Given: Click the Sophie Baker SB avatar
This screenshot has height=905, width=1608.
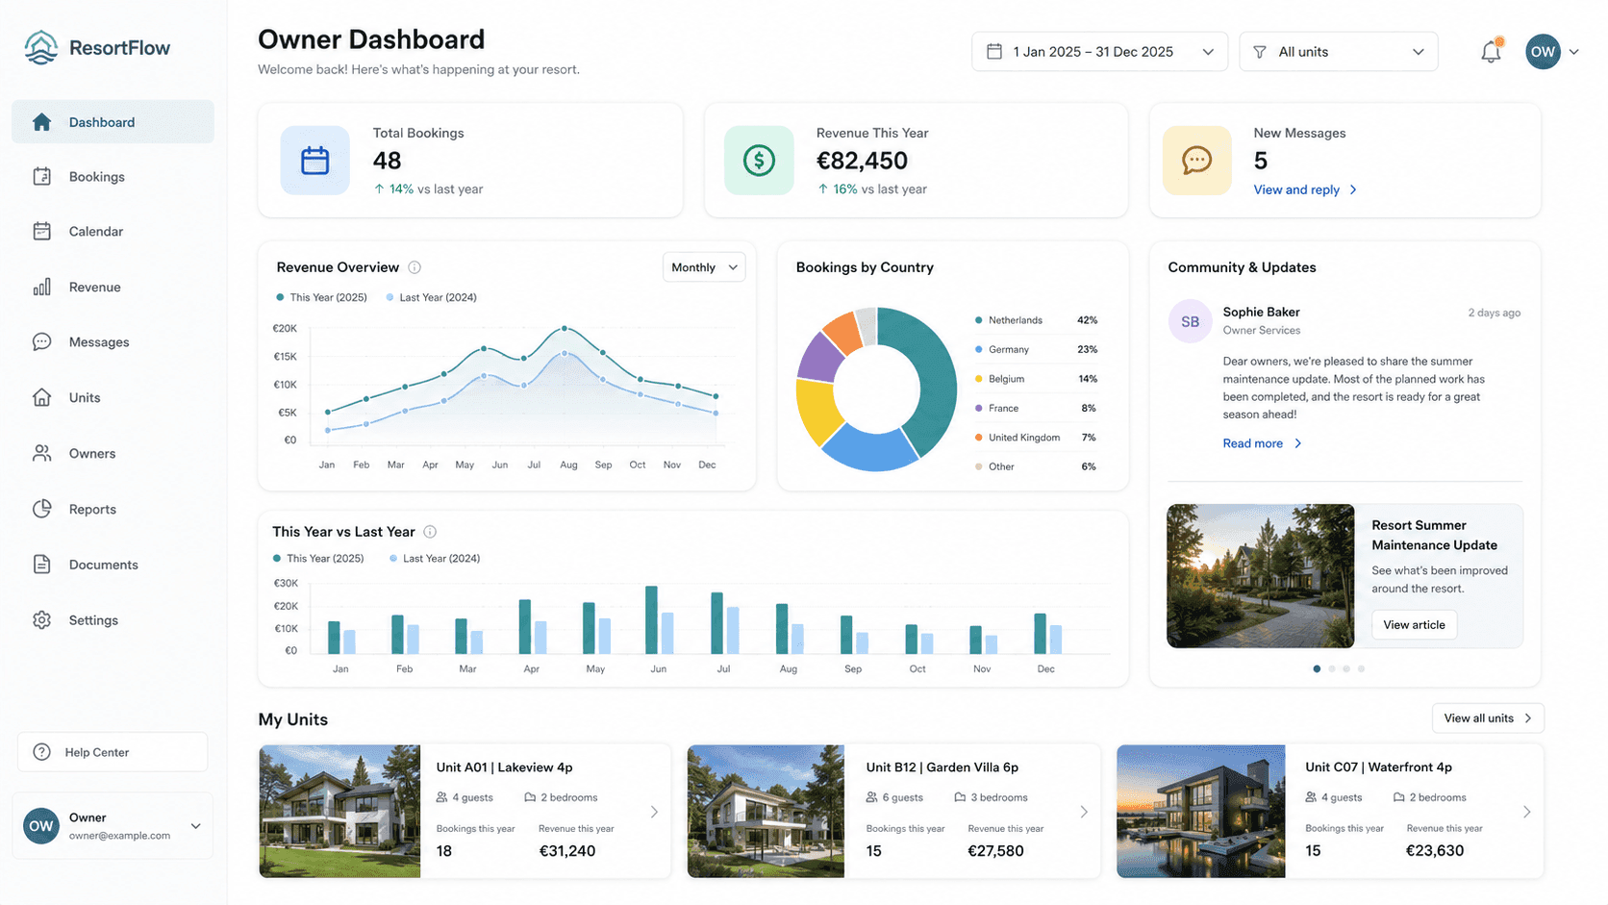Looking at the screenshot, I should (x=1190, y=322).
